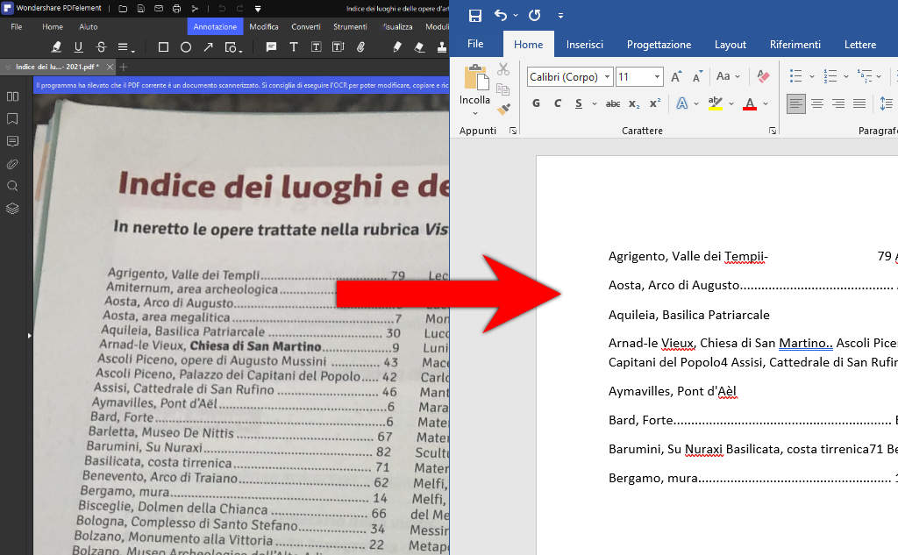Add a sticky note comment in PDFelement
The width and height of the screenshot is (898, 555).
tap(271, 47)
